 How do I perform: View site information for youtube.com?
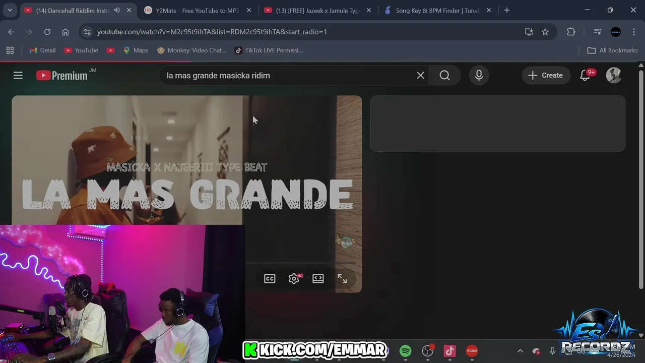point(87,32)
